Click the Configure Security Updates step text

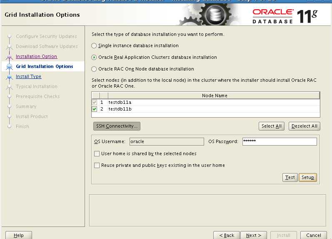(x=46, y=36)
